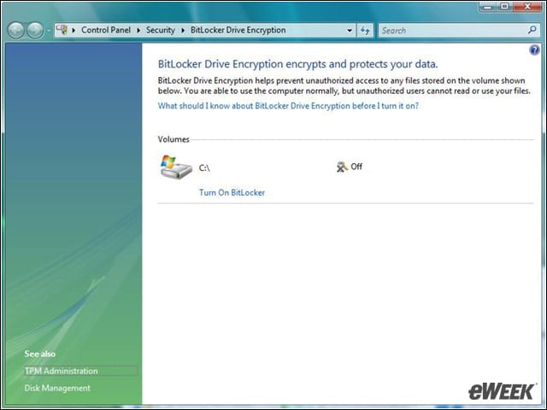Expand the arrow after Control Panel breadcrumb
This screenshot has height=410, width=547.
click(138, 31)
